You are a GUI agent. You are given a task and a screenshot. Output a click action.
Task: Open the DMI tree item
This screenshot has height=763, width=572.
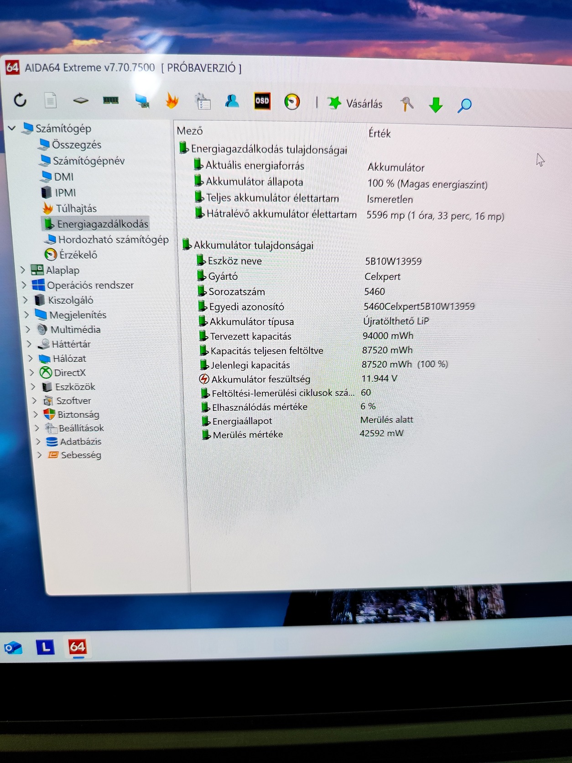57,177
